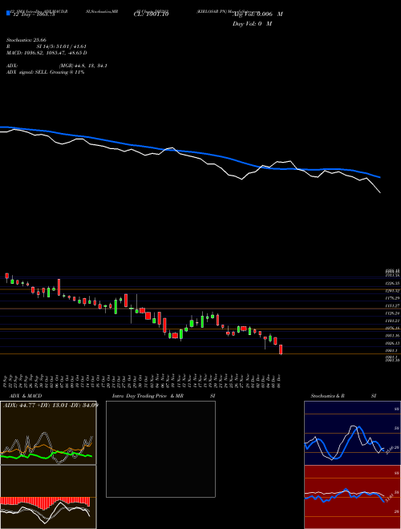Click the blue SMA legend square
Viewport: 401px width, 529px height.
(8, 13)
